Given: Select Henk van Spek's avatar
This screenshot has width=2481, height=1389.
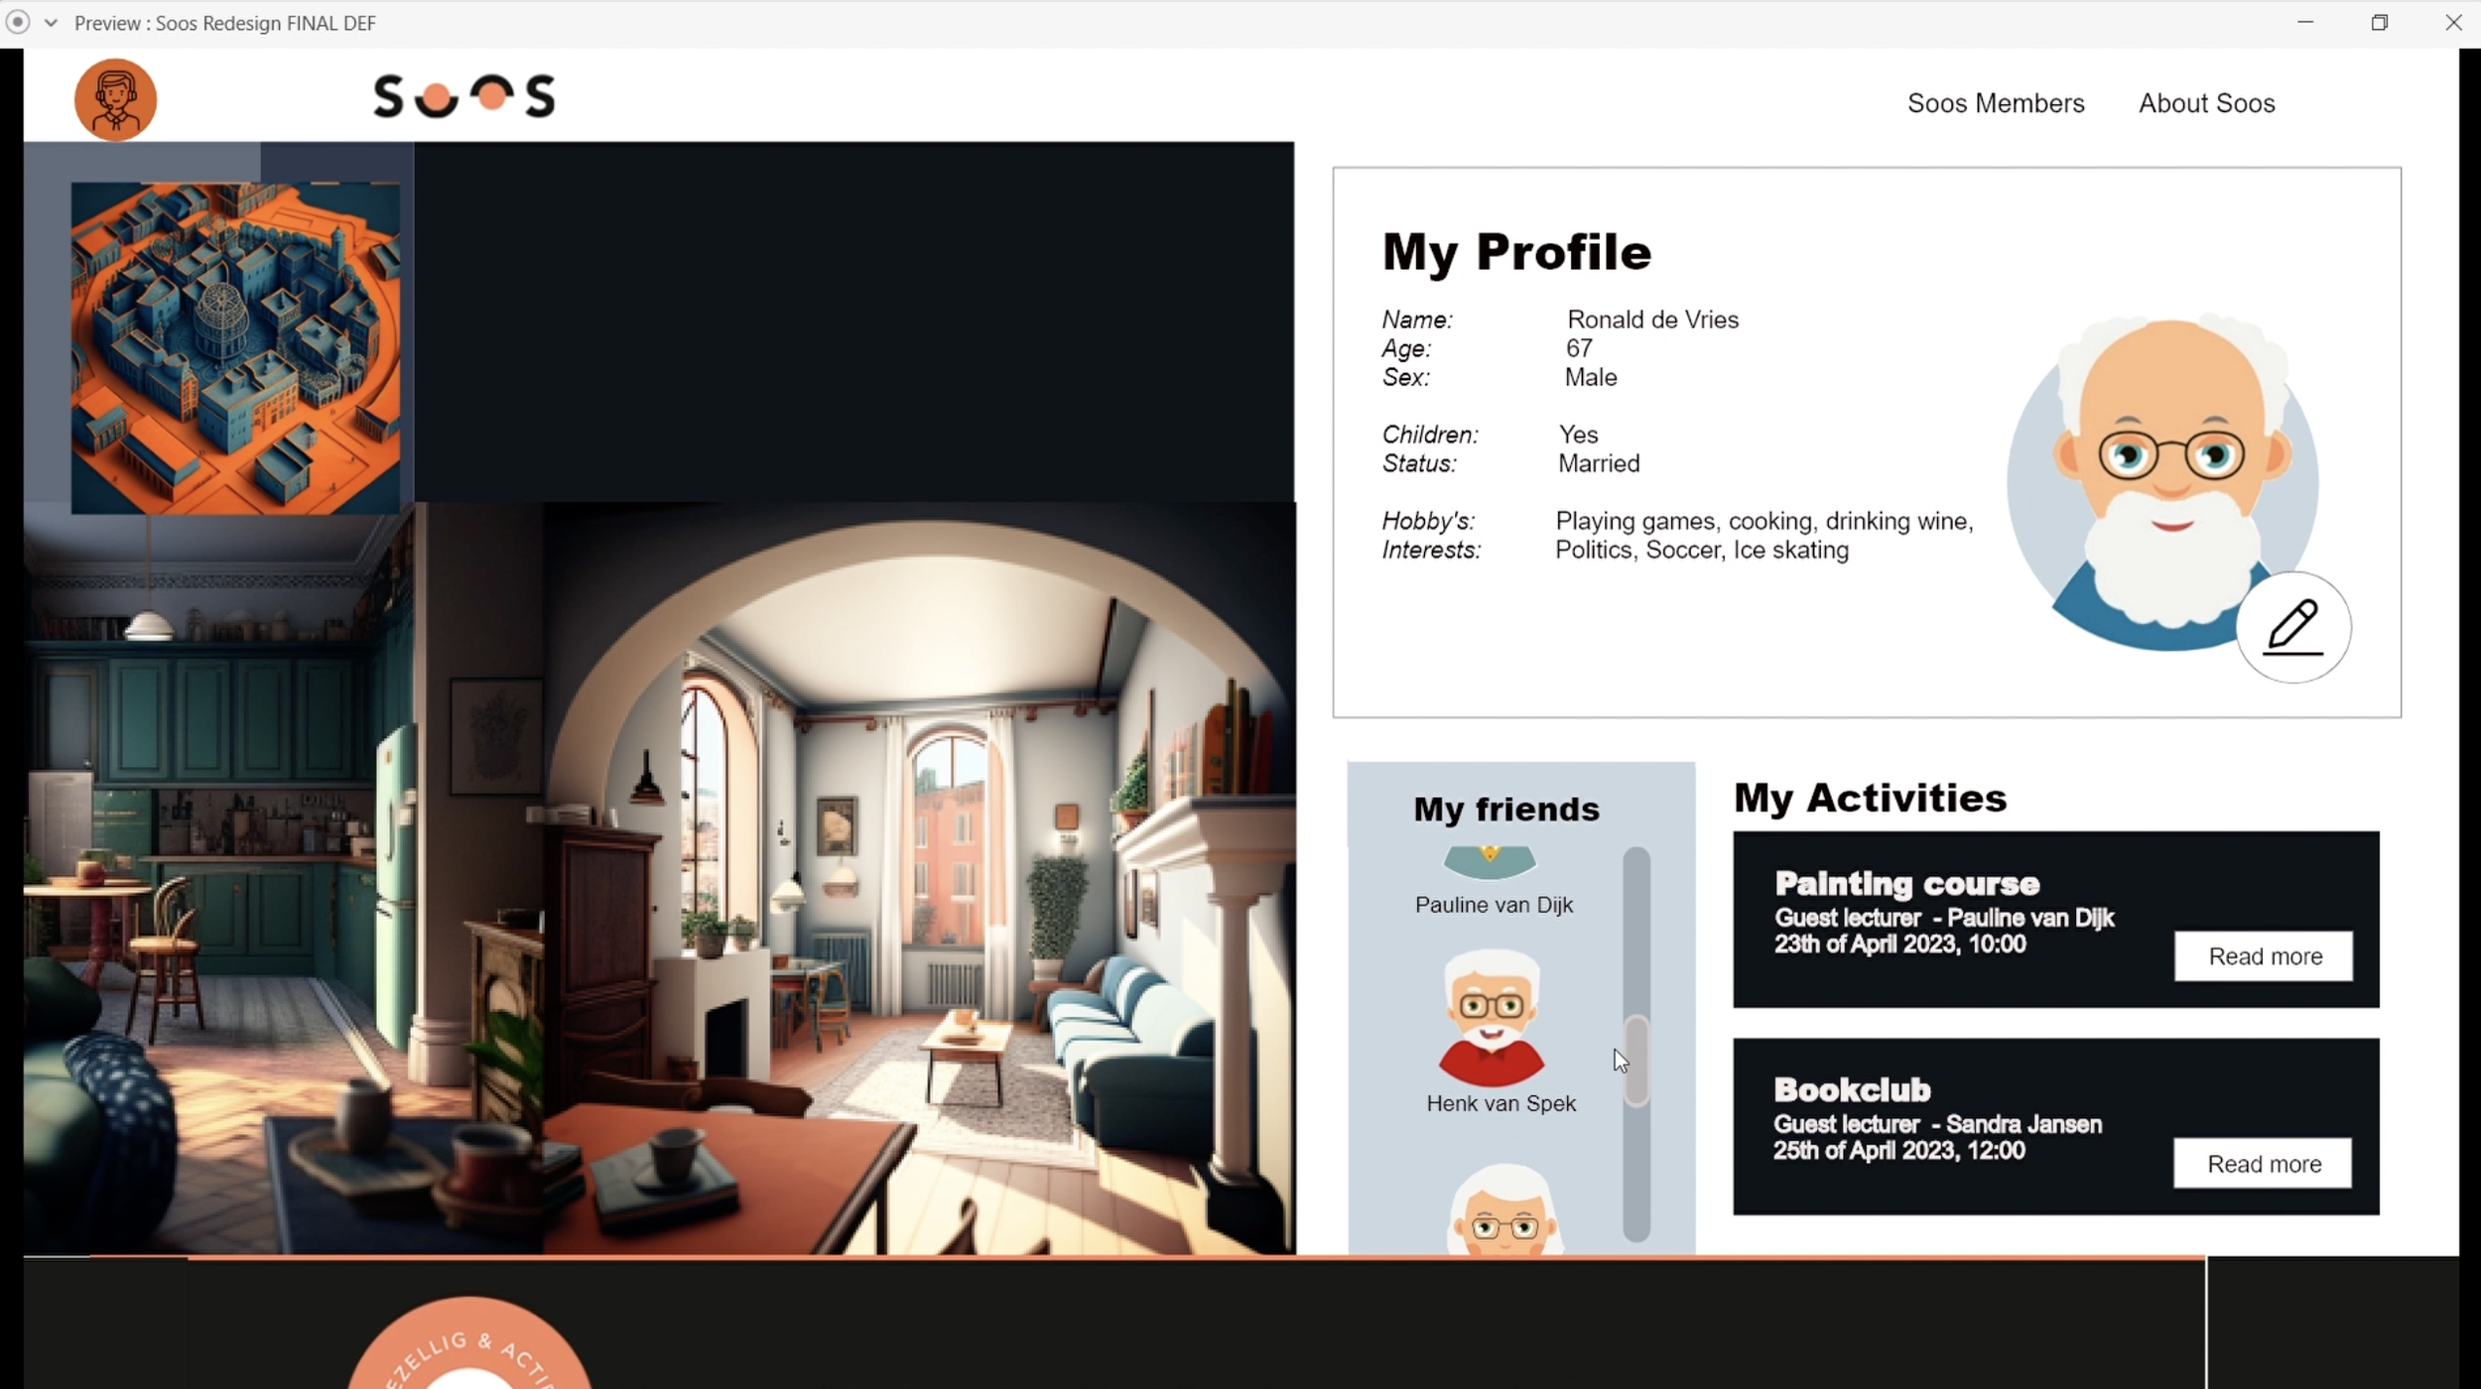Looking at the screenshot, I should tap(1491, 1017).
